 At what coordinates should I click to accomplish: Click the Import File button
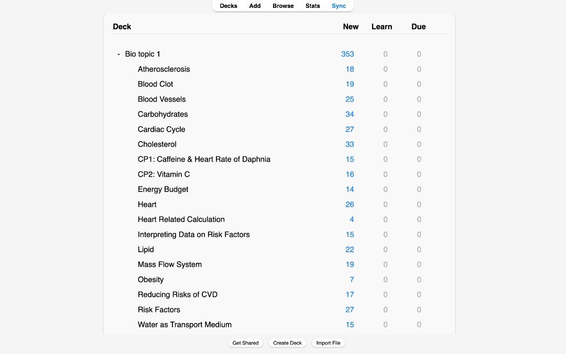click(329, 343)
